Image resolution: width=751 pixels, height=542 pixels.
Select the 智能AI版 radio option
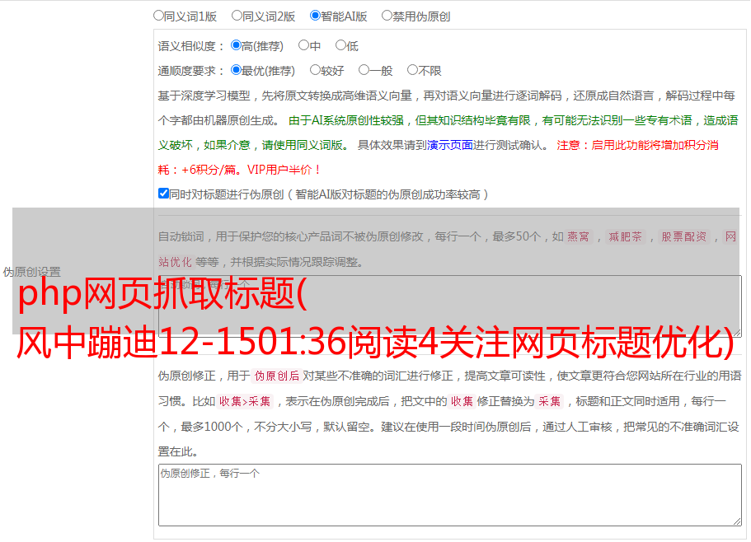point(315,16)
